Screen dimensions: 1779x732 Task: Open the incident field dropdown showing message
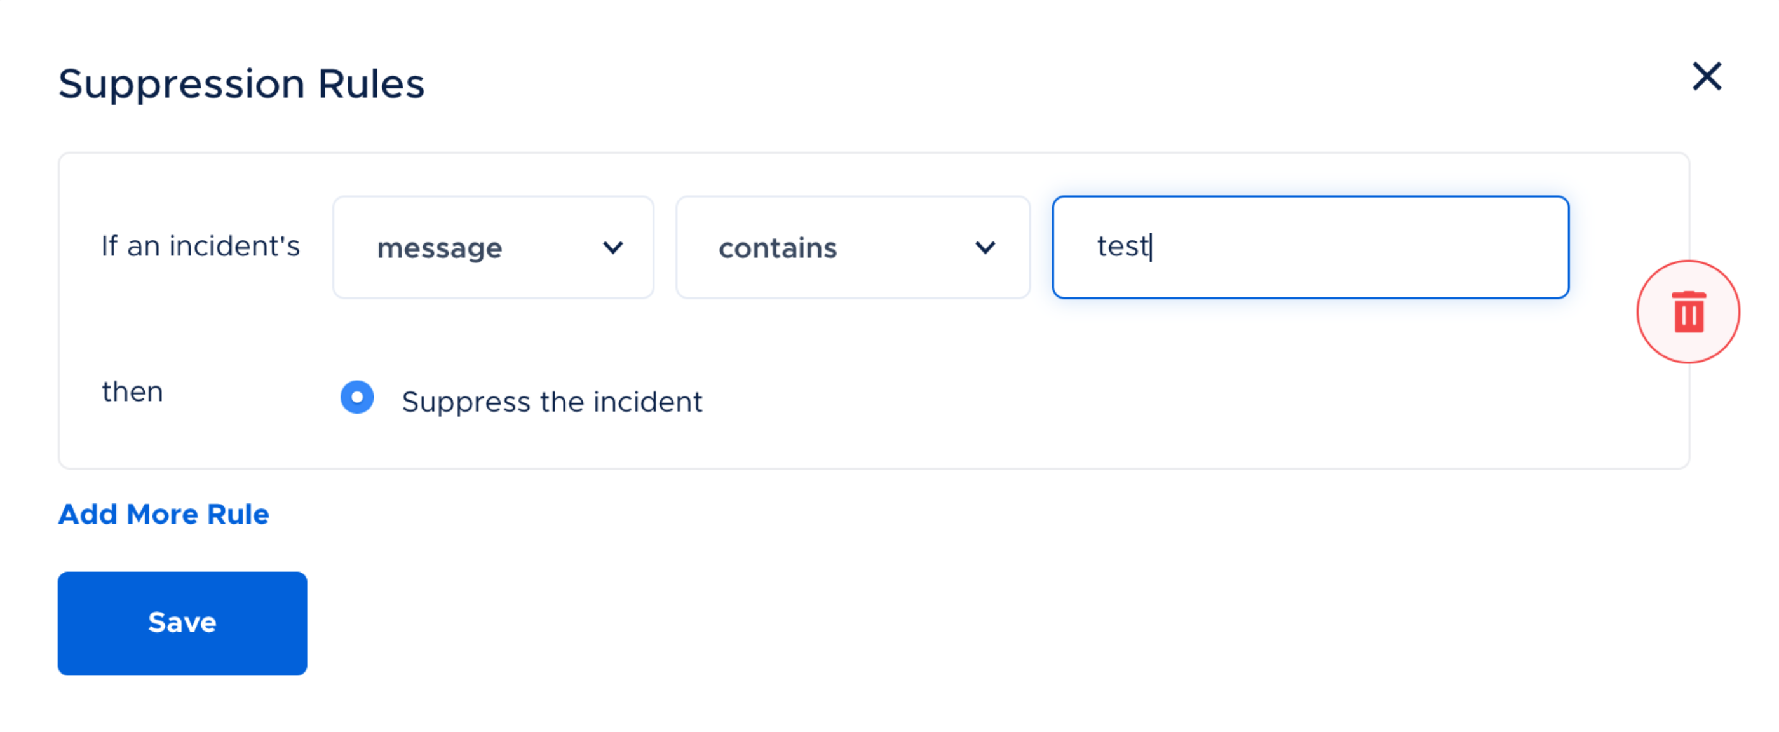click(493, 247)
